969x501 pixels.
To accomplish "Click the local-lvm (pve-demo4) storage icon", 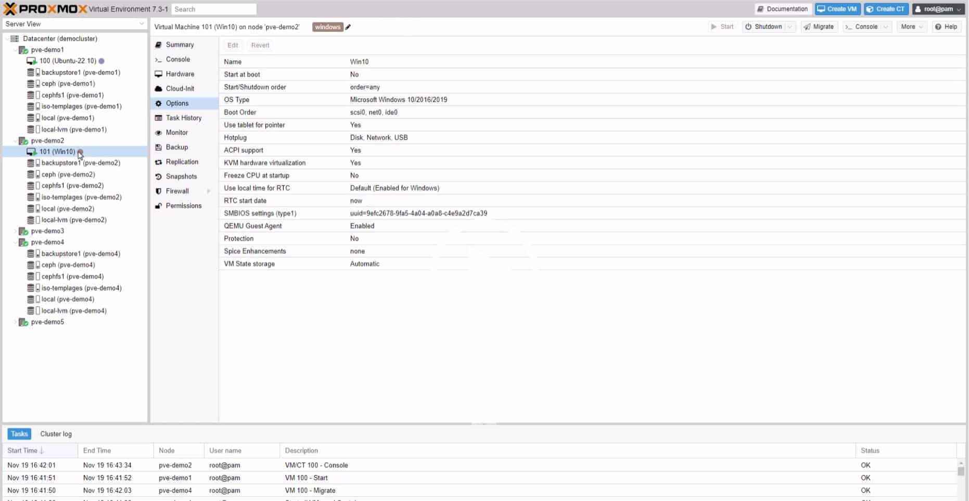I will [x=33, y=311].
